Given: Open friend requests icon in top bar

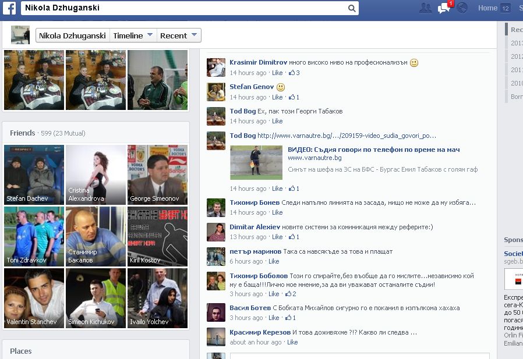Looking at the screenshot, I should click(425, 8).
